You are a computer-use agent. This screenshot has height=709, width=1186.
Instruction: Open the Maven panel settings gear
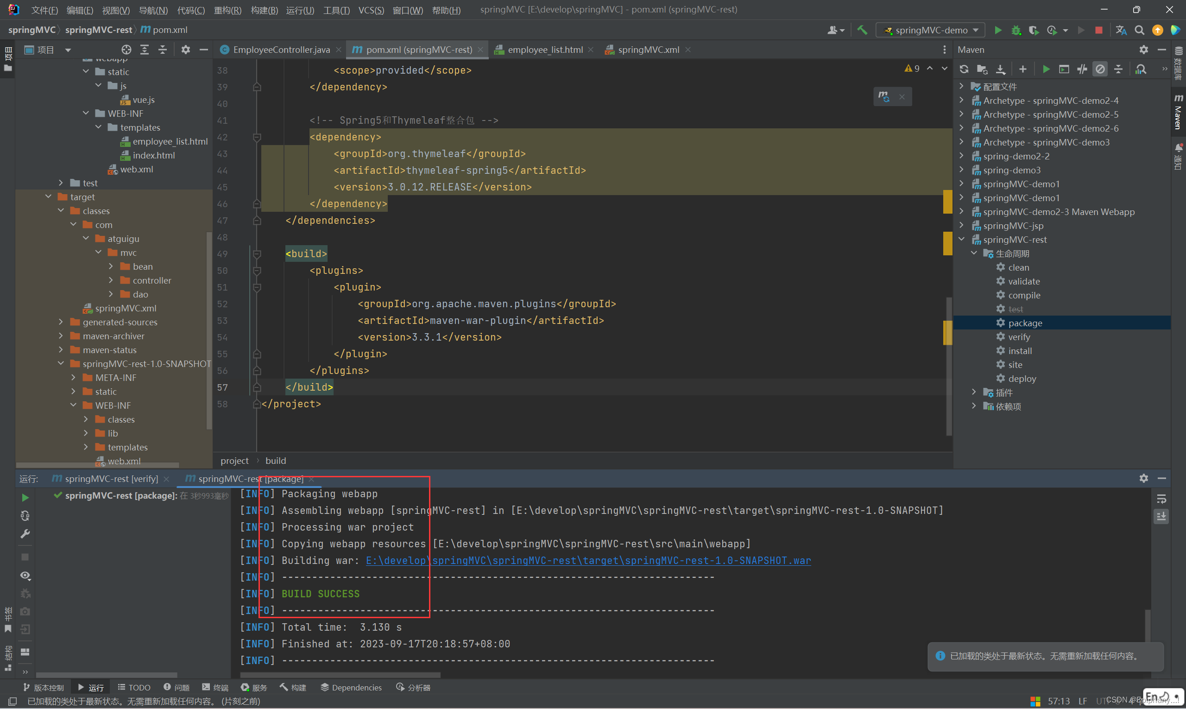1143,50
